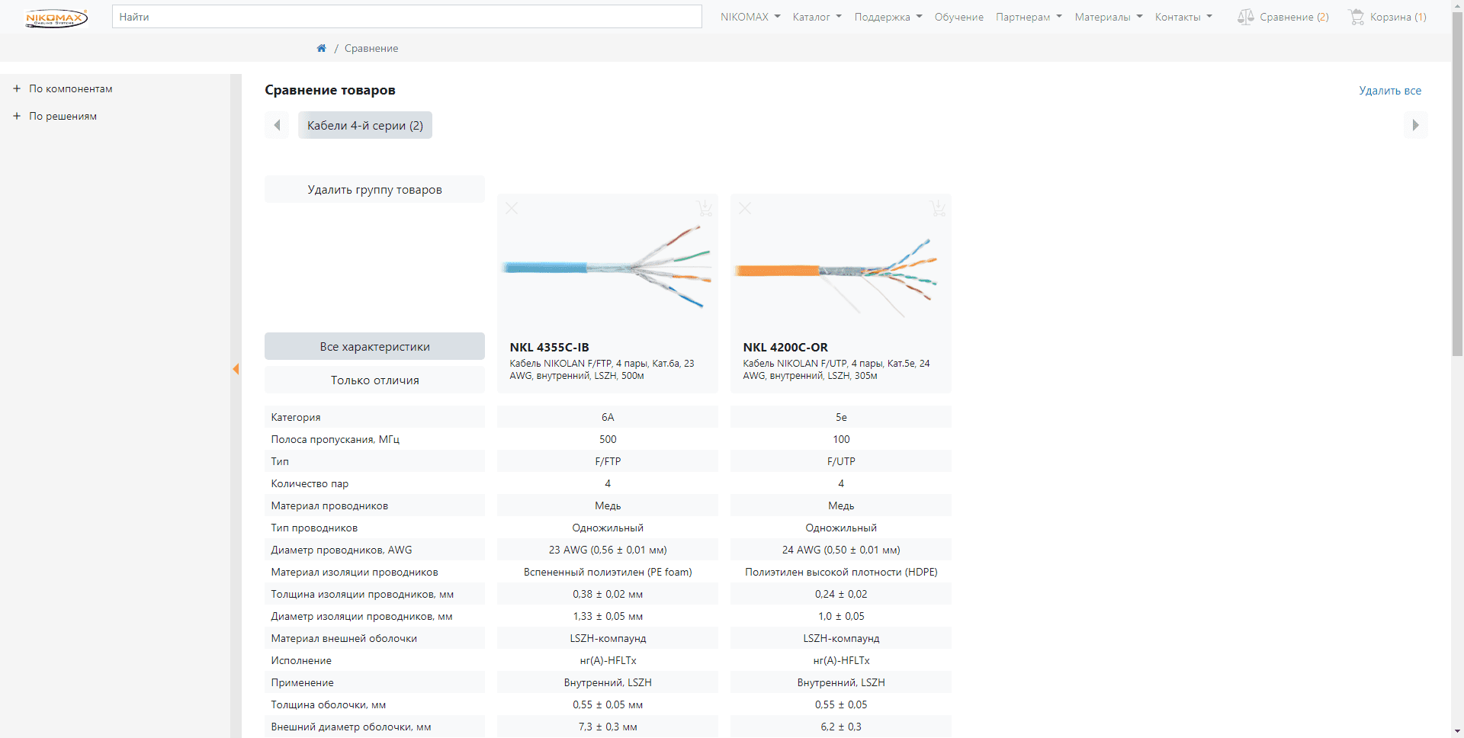Select the Кабели 4-й серии (2) tab
The height and width of the screenshot is (738, 1464).
pos(365,125)
